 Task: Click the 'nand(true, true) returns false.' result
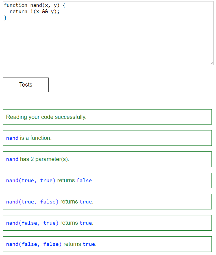(x=107, y=180)
